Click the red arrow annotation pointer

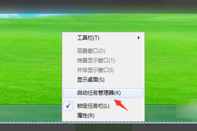121,105
